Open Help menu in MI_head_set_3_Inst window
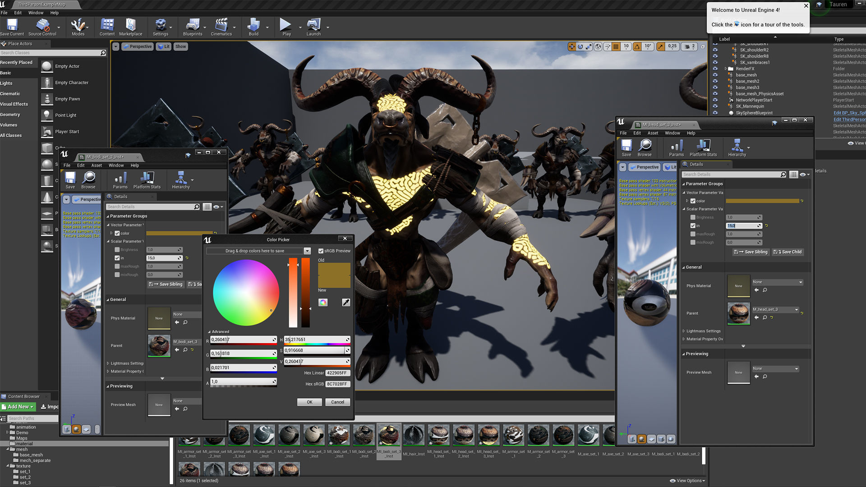Image resolution: width=866 pixels, height=487 pixels. click(691, 133)
